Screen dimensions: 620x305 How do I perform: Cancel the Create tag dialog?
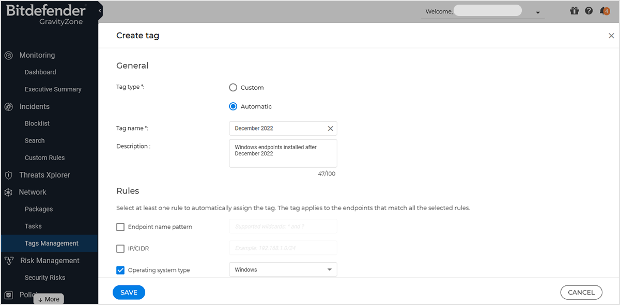click(581, 292)
